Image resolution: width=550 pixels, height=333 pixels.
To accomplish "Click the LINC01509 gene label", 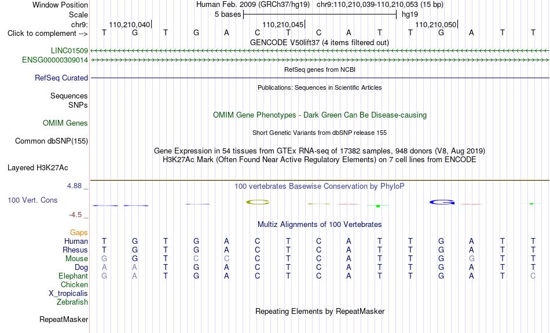I will (69, 51).
